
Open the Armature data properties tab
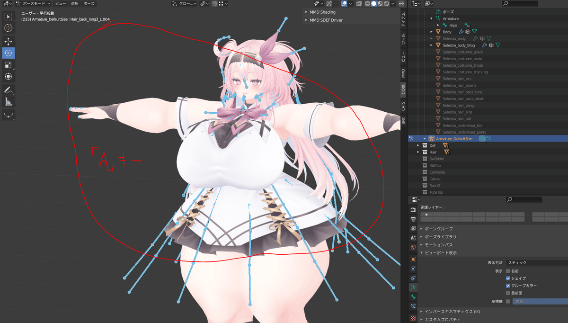point(413,287)
